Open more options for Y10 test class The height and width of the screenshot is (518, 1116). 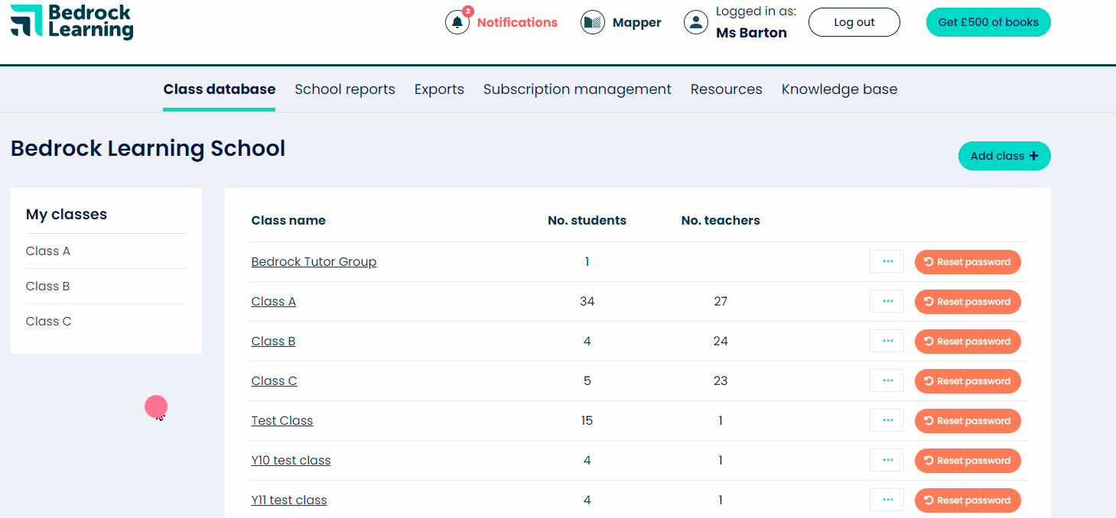pos(887,460)
